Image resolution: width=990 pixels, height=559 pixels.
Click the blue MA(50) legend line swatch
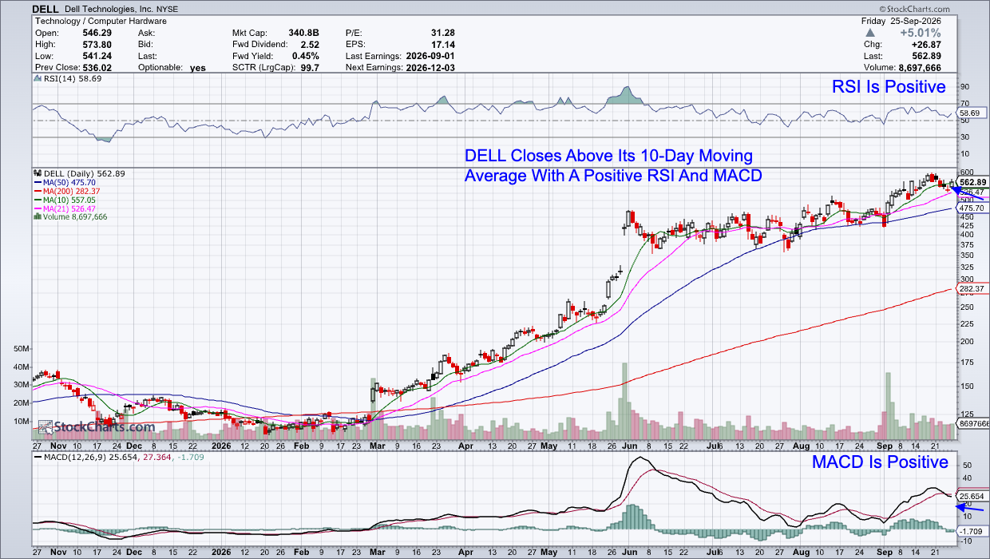[37, 182]
